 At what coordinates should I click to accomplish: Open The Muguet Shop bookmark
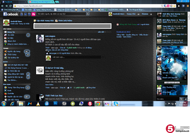[x=136, y=10]
